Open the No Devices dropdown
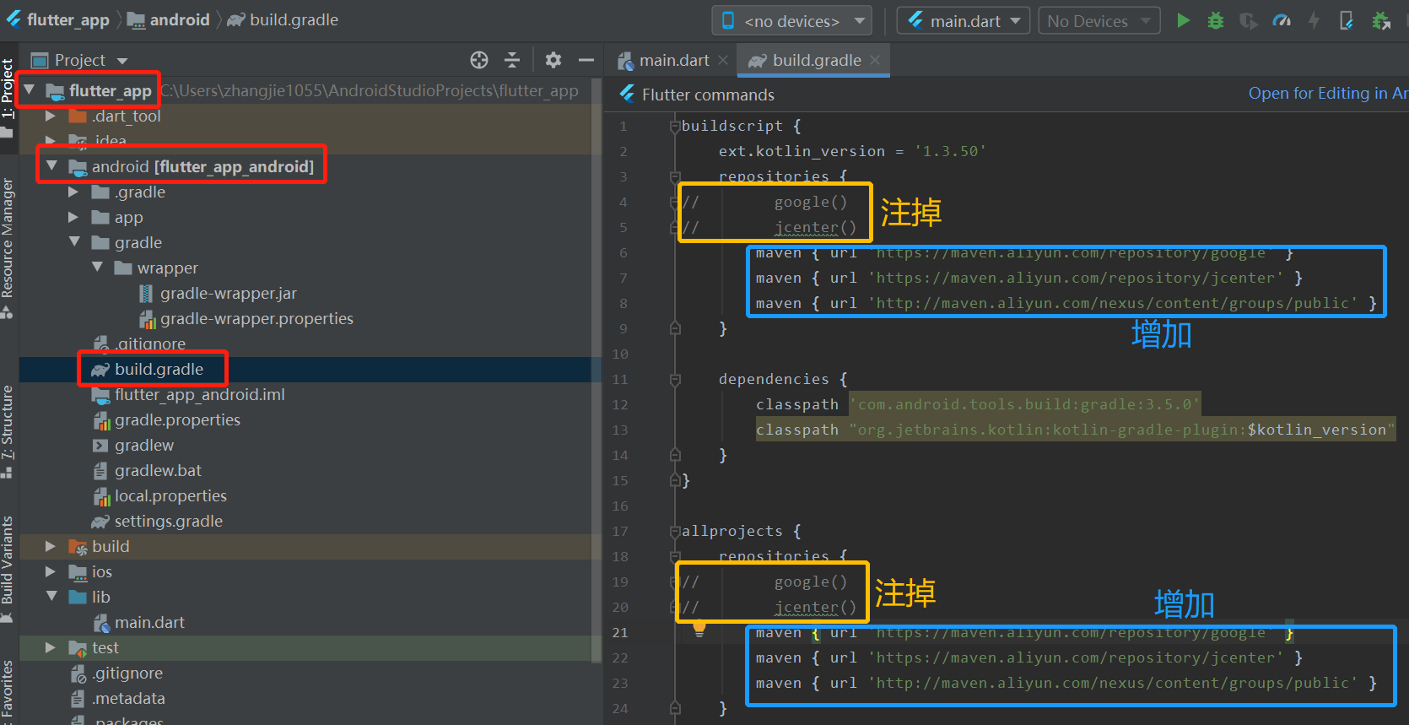The width and height of the screenshot is (1409, 725). (x=1099, y=20)
